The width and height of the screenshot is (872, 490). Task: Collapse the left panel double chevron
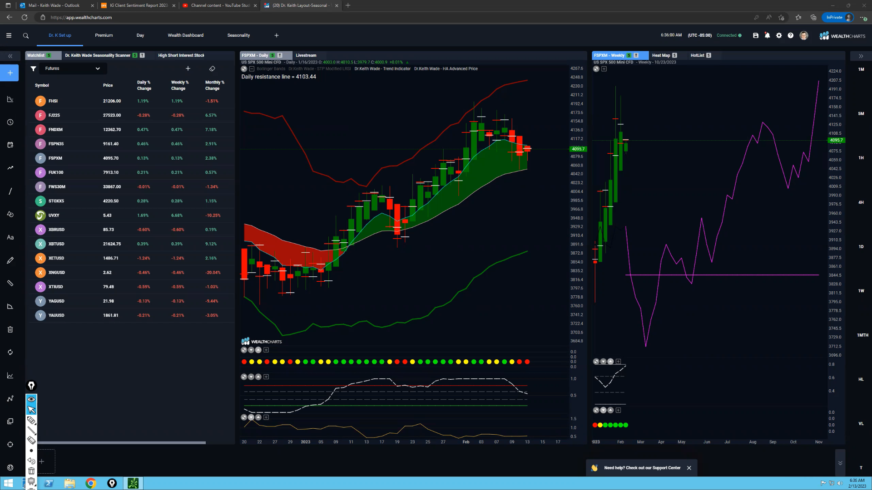coord(10,56)
